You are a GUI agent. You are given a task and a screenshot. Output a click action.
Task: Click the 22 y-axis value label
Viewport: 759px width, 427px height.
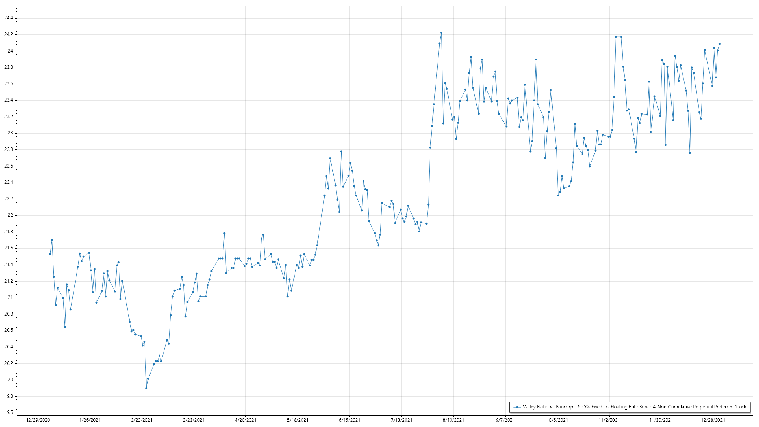click(10, 215)
